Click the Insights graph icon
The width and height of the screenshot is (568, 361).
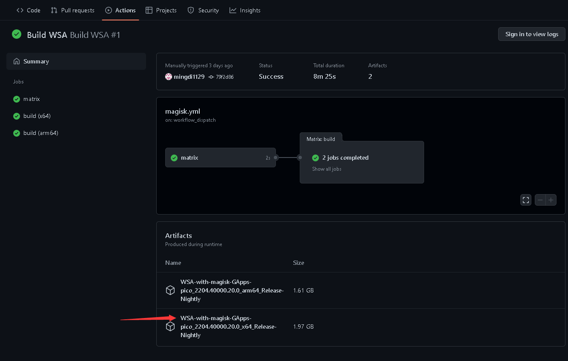(233, 10)
